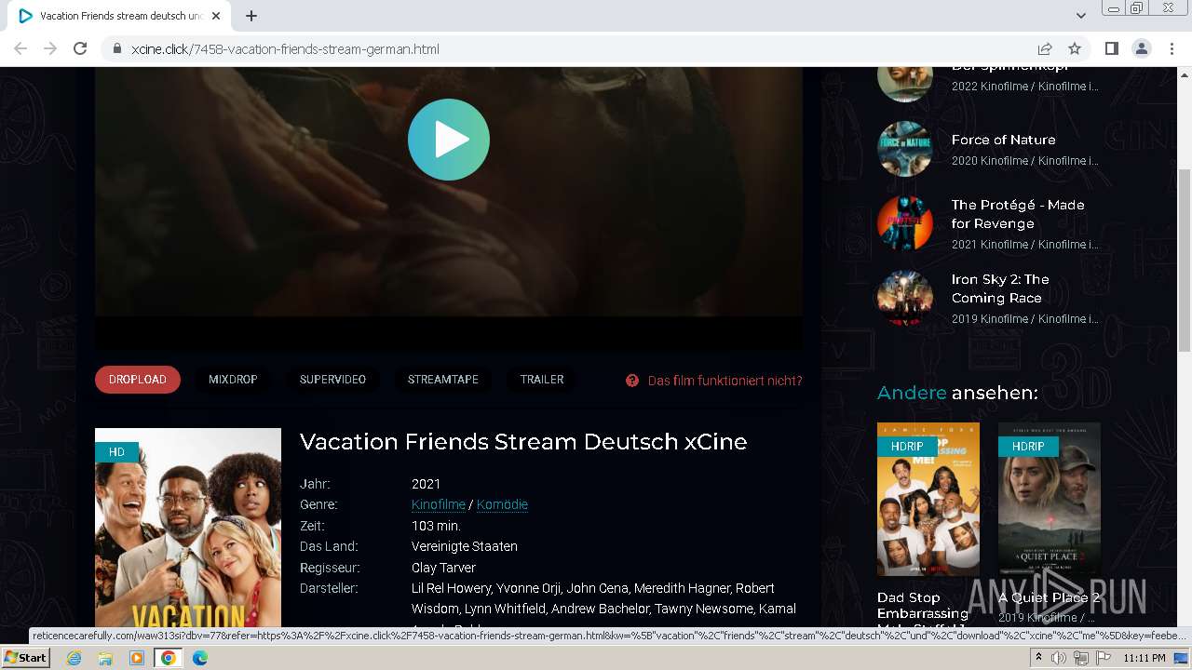Open network icon in system tray
Screen dimensions: 1192x670
[x=1081, y=658]
